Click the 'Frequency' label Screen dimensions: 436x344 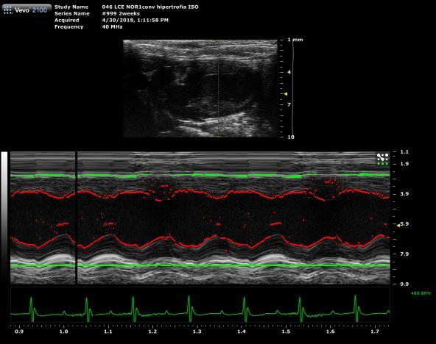69,27
